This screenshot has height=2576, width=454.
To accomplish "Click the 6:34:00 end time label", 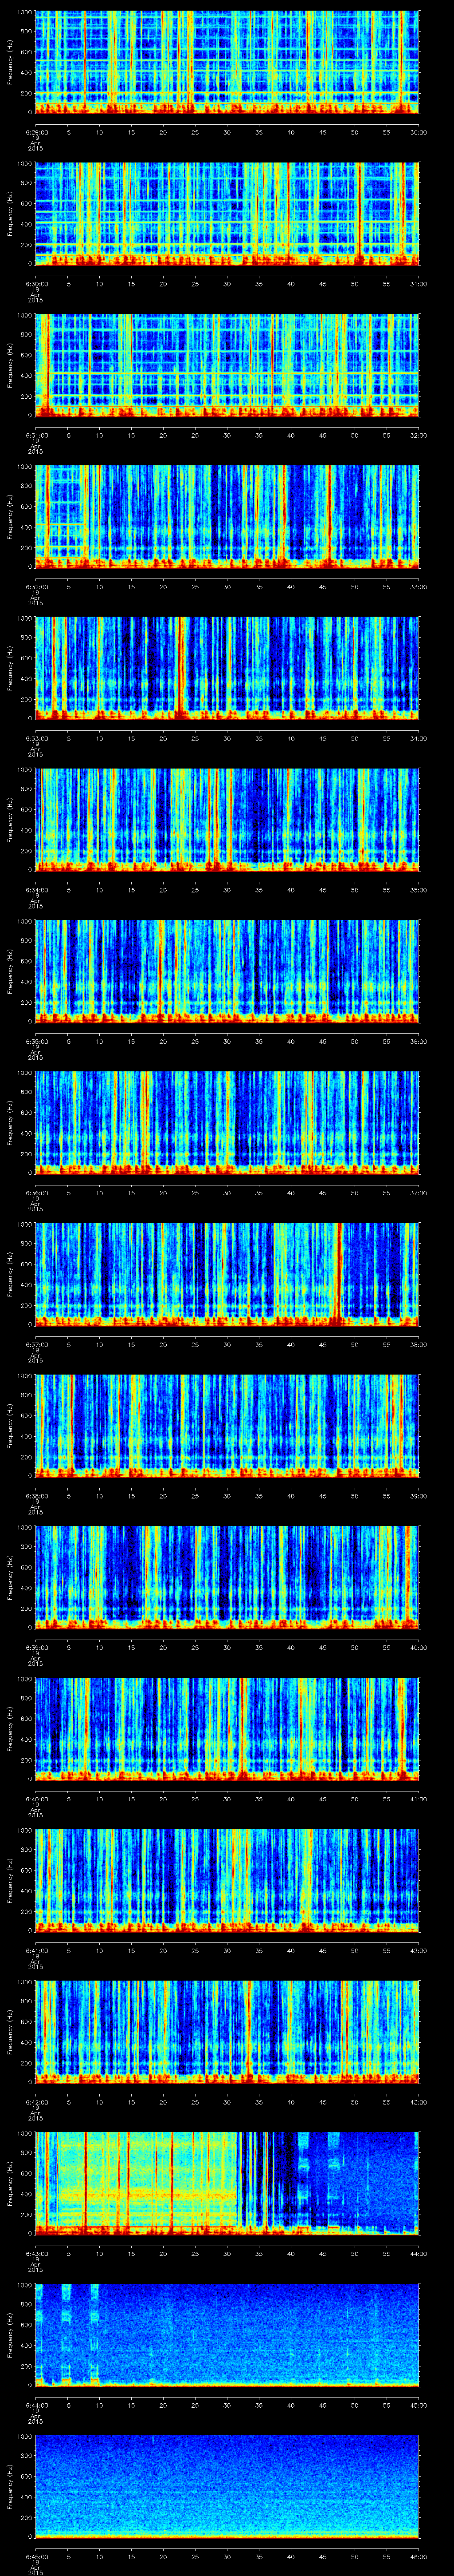I will point(418,738).
